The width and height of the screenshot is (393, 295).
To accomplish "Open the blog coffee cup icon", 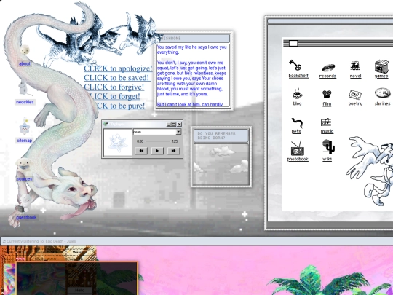I will click(x=297, y=94).
